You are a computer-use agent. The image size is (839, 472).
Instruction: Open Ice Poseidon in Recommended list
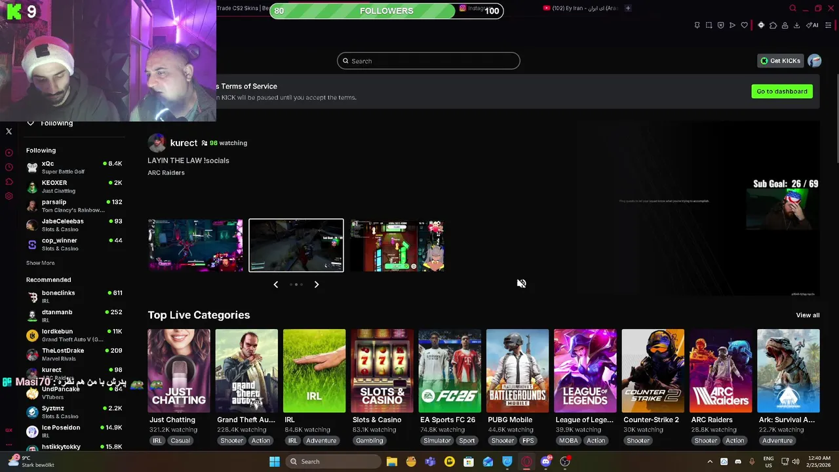(x=74, y=431)
